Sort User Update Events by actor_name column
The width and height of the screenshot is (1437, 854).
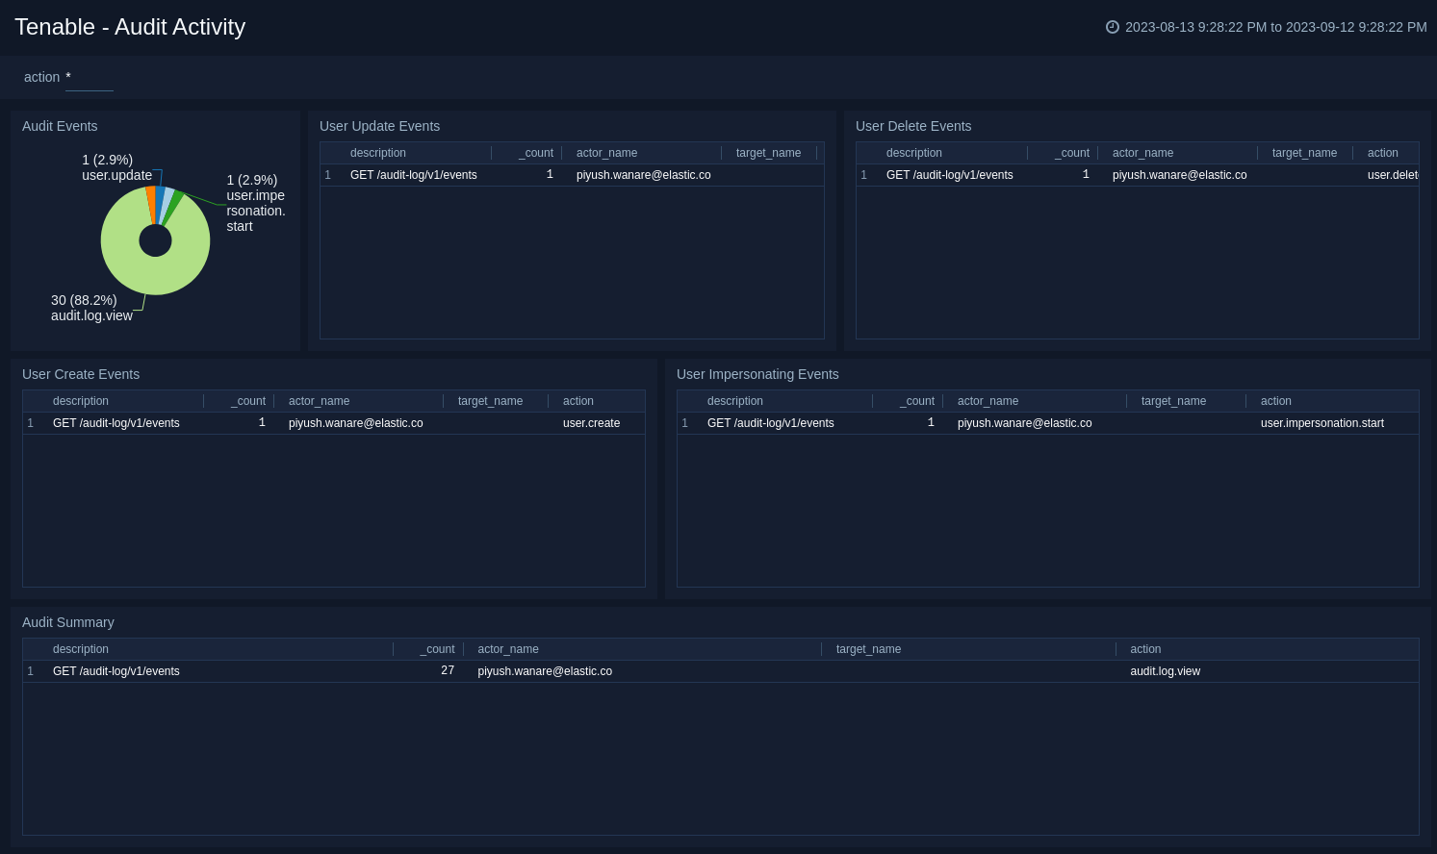(606, 153)
